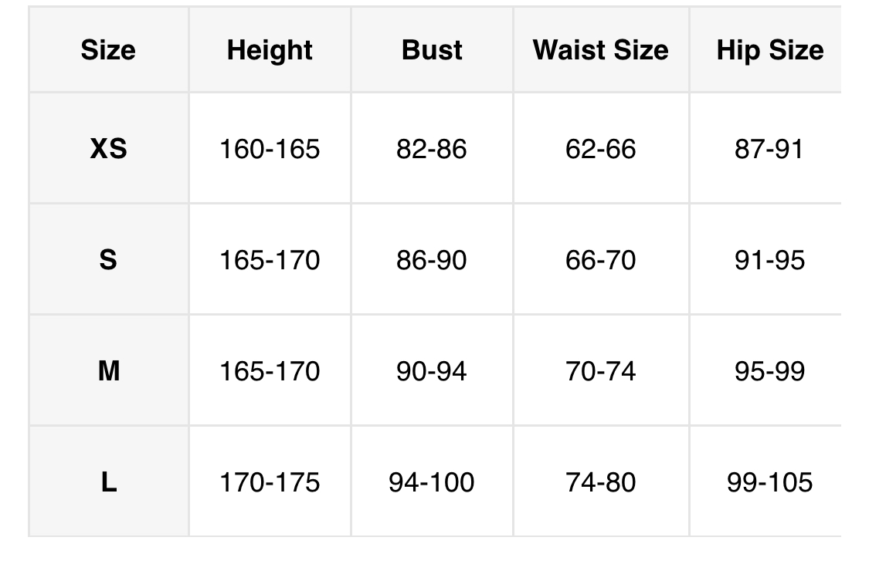Click the XS bust cell 82-86
The image size is (869, 571).
tap(432, 148)
